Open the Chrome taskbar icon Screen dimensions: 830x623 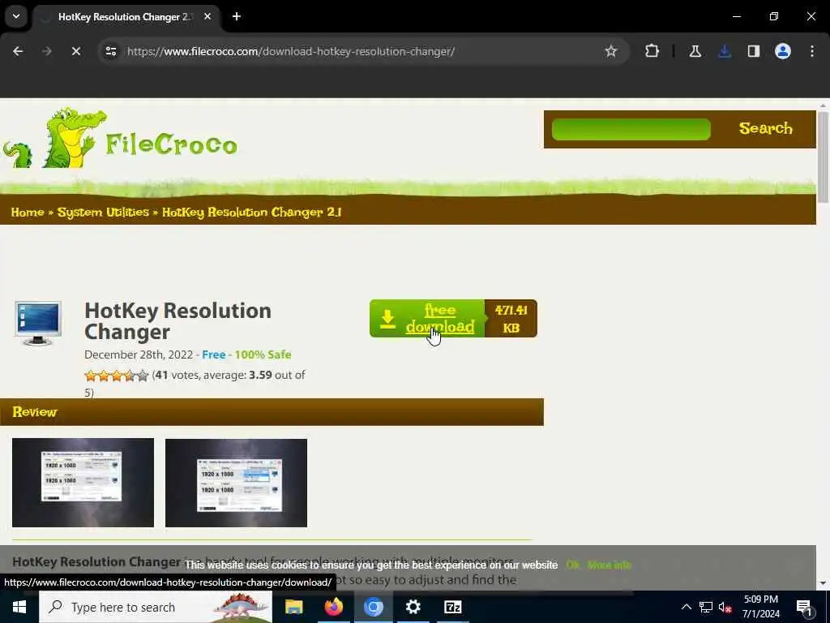click(x=373, y=607)
